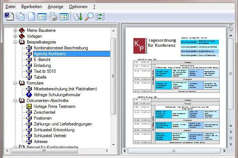Click preview horizontal scroll left arrow
Image resolution: width=238 pixels, height=158 pixels.
125,151
